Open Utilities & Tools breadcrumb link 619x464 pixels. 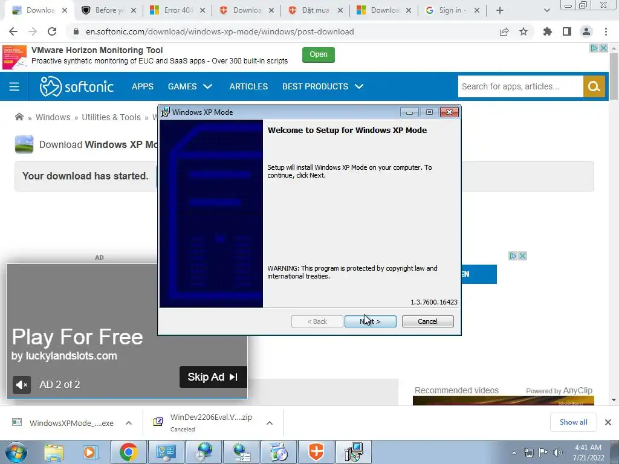[111, 117]
